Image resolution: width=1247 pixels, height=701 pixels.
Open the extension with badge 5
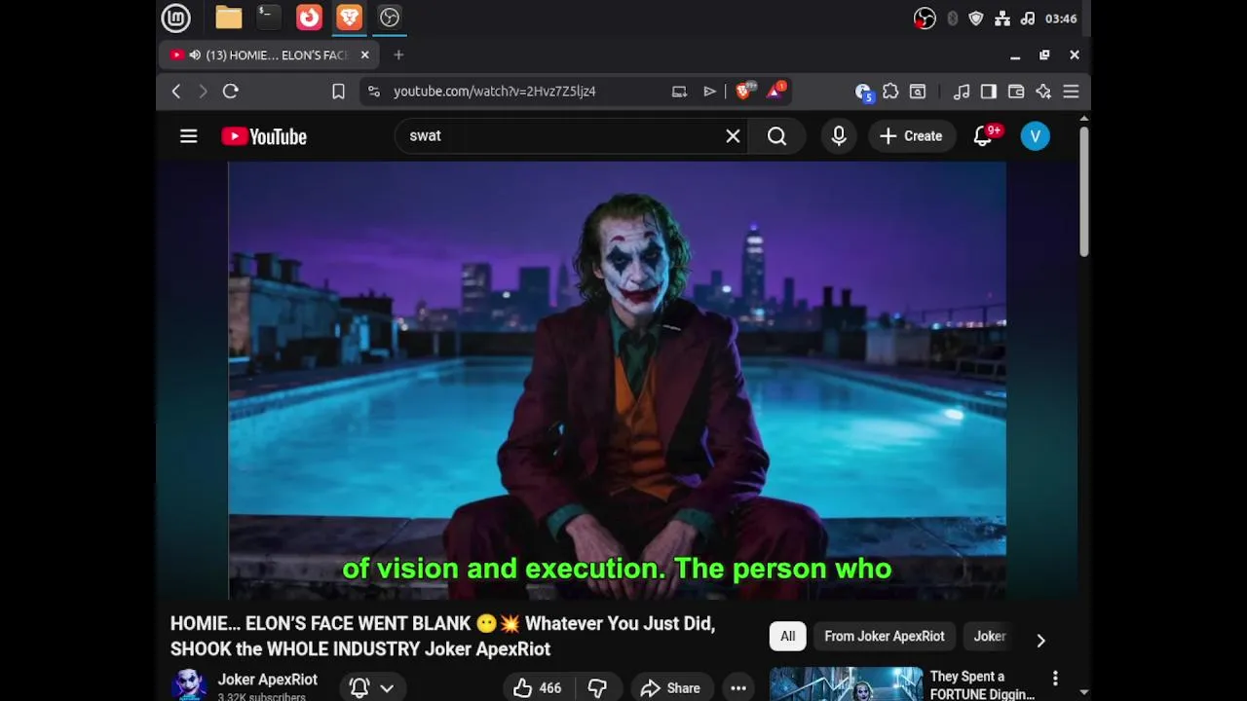(862, 92)
